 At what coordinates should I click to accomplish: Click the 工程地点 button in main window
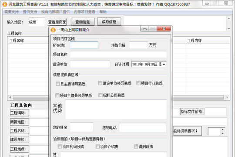(x=20, y=149)
